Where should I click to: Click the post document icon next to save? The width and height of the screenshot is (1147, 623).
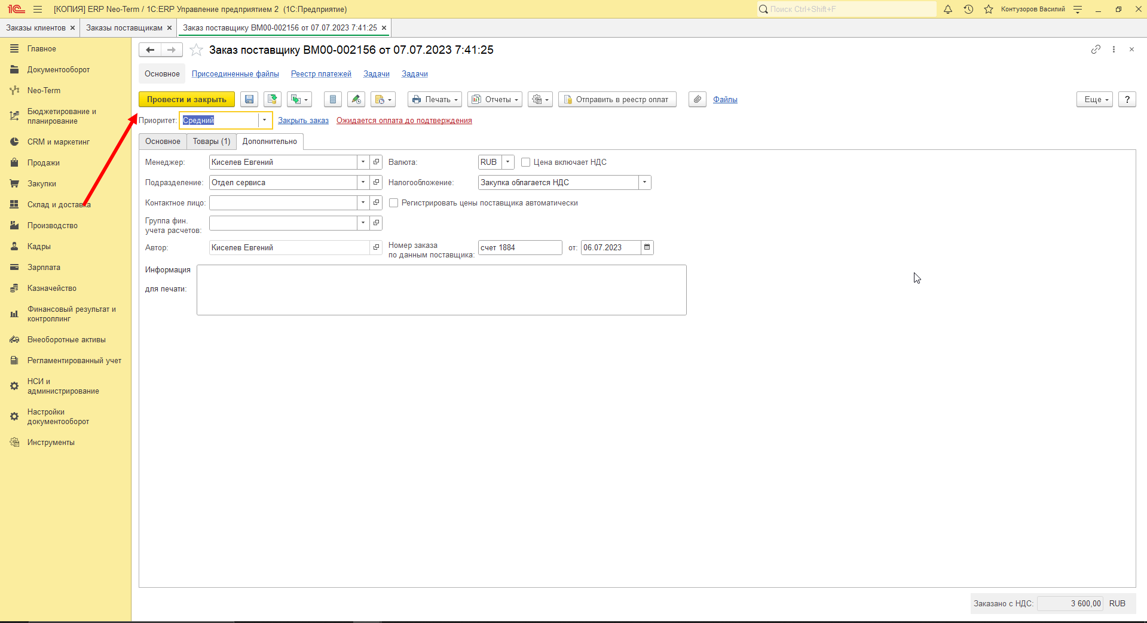[x=273, y=100]
